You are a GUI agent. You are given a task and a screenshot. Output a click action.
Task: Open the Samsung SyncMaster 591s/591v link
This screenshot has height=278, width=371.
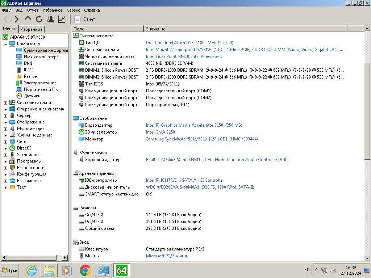(201, 139)
